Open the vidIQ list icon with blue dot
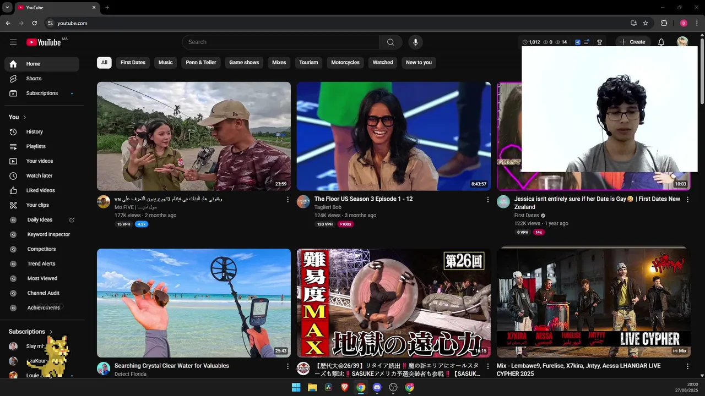This screenshot has height=396, width=705. [587, 42]
